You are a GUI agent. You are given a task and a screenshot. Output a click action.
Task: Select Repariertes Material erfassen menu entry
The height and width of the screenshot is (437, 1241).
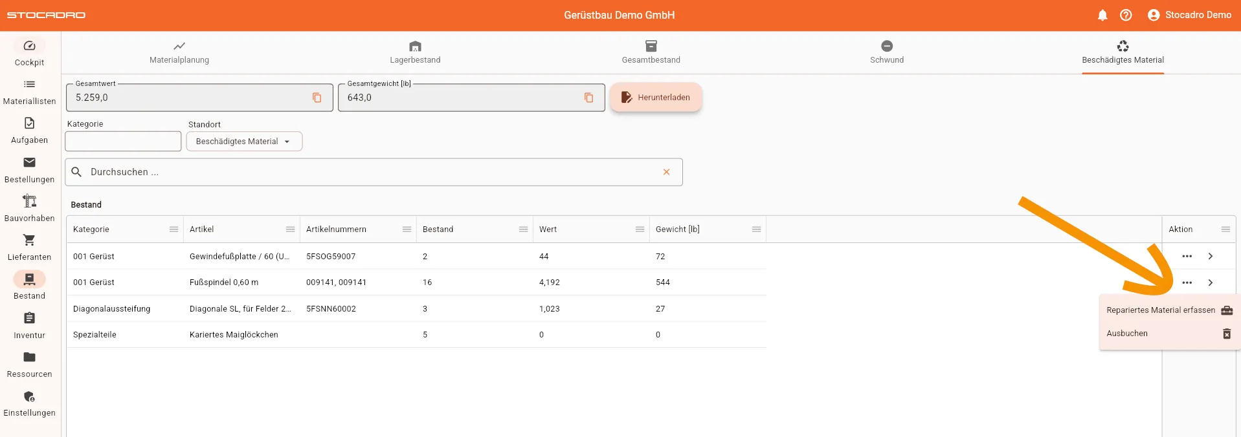[1161, 310]
